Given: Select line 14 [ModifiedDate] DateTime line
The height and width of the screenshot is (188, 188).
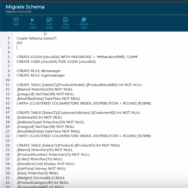Looking at the screenshot, I should pyautogui.click(x=48, y=98).
